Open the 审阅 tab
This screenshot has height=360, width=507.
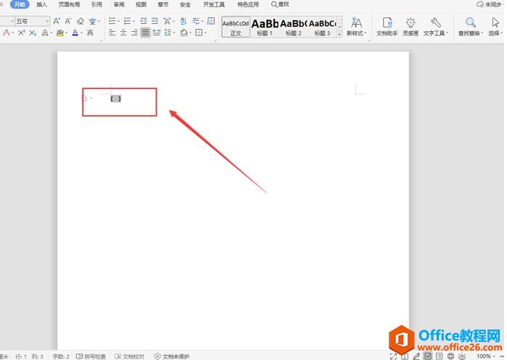pos(119,4)
